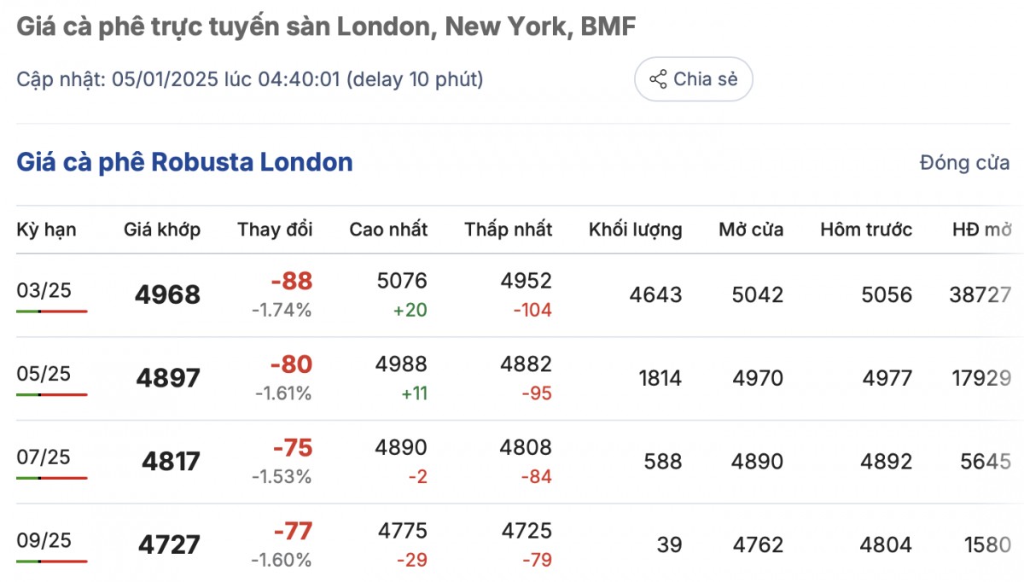Viewport: 1024px width, 582px height.
Task: Select the 05/25 contract term
Action: (44, 374)
